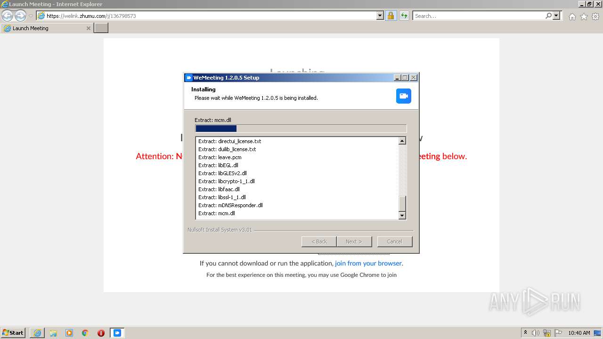Open the recent pages dropdown arrow
The width and height of the screenshot is (603, 339).
point(31,16)
